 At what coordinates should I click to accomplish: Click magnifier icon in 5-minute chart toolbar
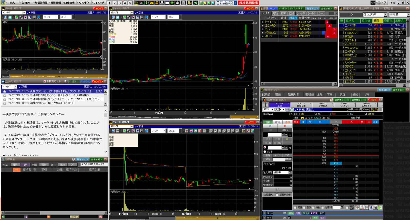click(x=113, y=131)
